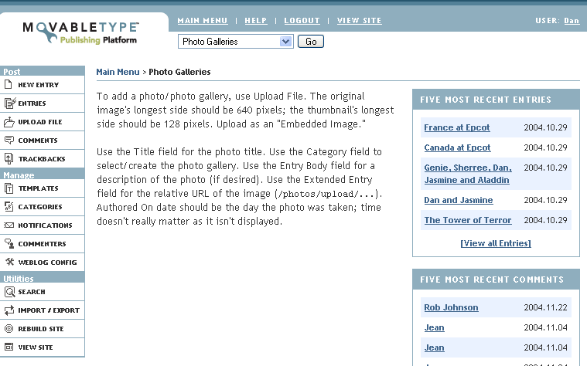Open user profile link Dan
This screenshot has width=587, height=366.
(572, 21)
